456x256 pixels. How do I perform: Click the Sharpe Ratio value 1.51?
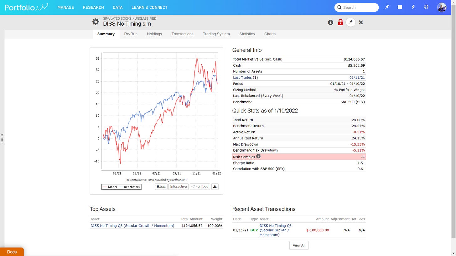tap(361, 163)
